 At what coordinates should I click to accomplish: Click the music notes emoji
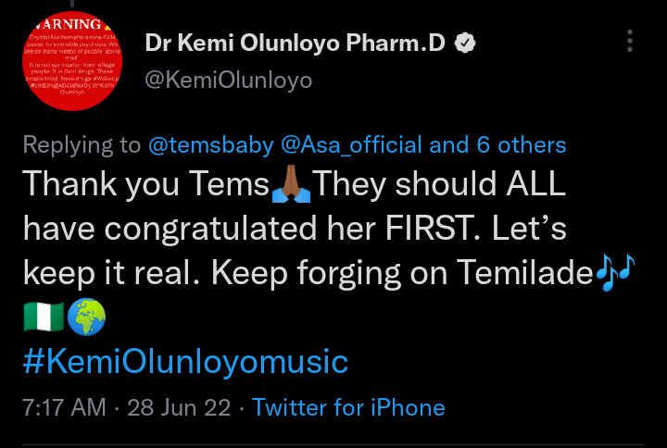pyautogui.click(x=613, y=274)
